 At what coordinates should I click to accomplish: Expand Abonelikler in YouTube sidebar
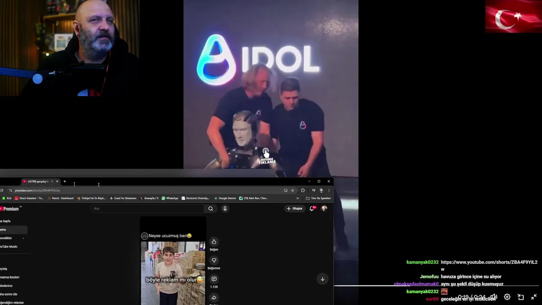point(13,238)
